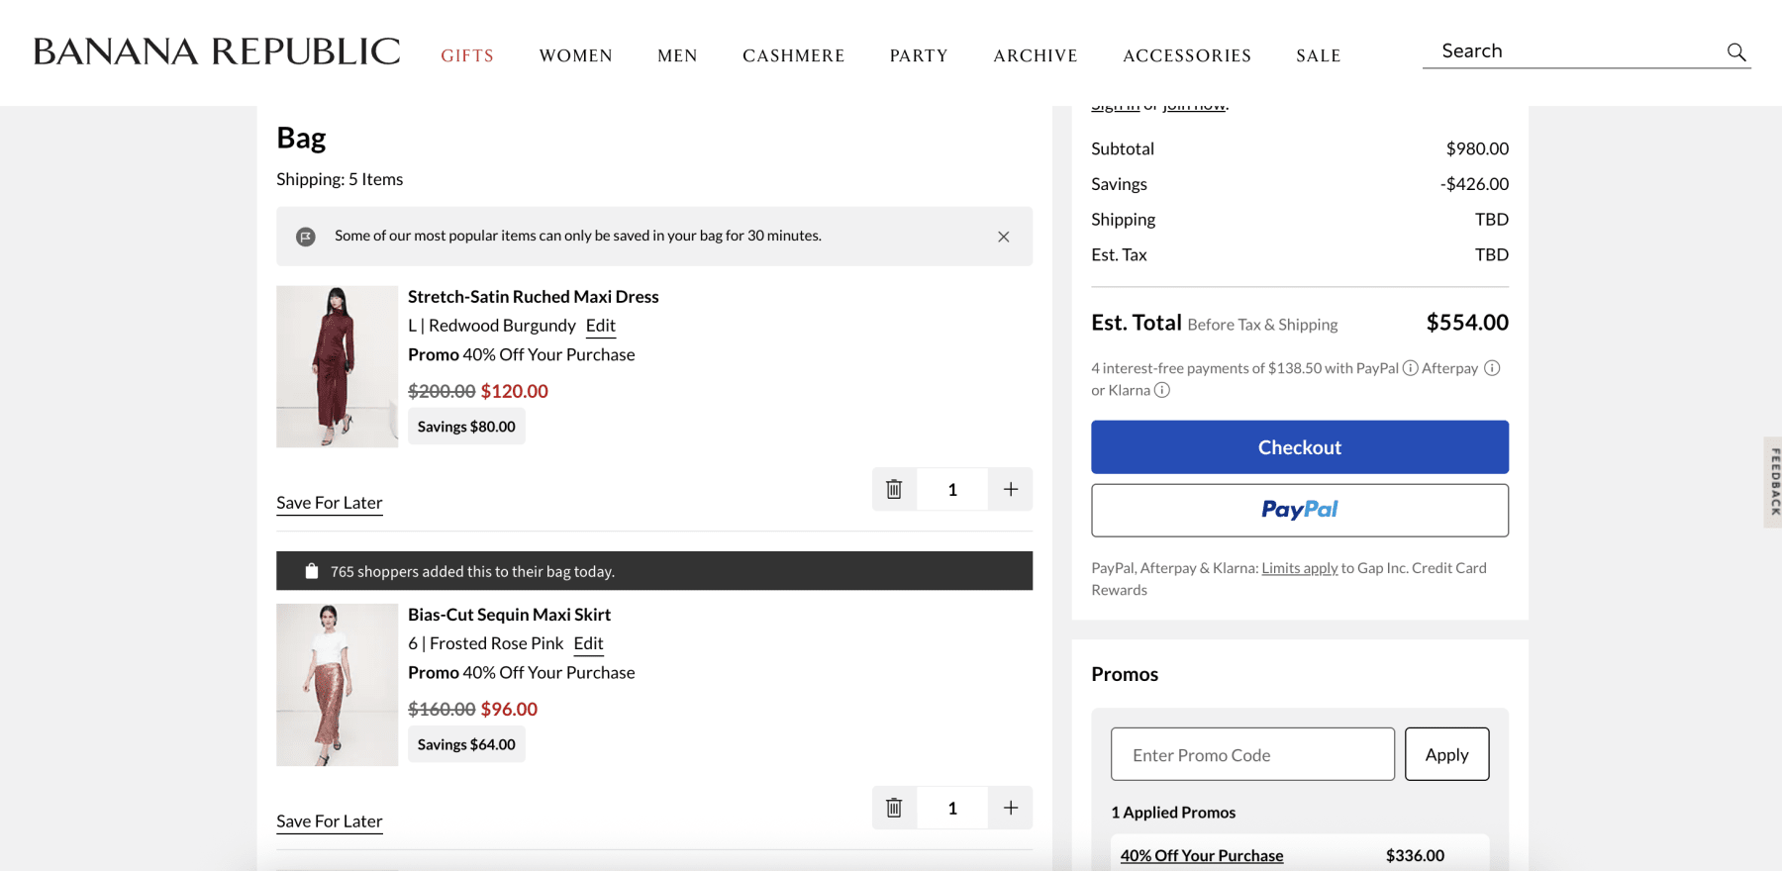Open the Gifts menu
The image size is (1782, 871).
tap(467, 55)
